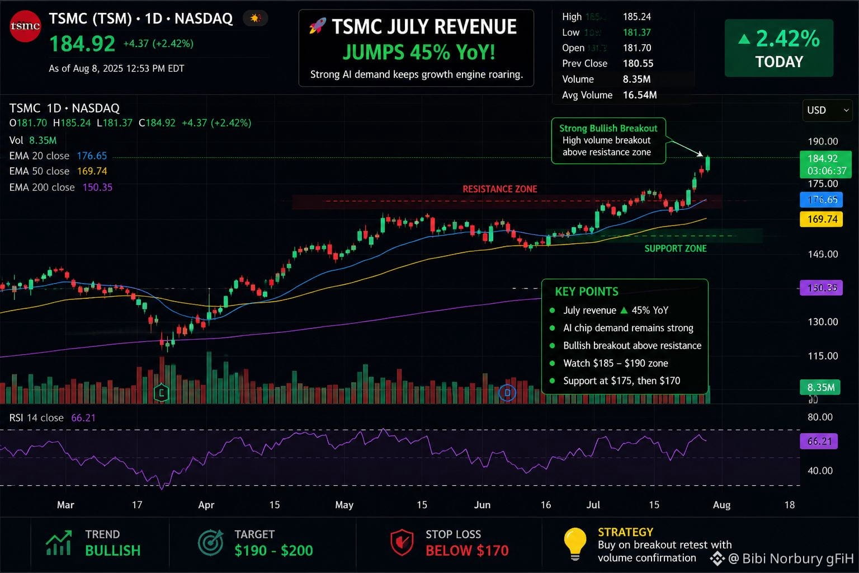Click the purple 150.35 EMA tag on the price axis

click(822, 288)
